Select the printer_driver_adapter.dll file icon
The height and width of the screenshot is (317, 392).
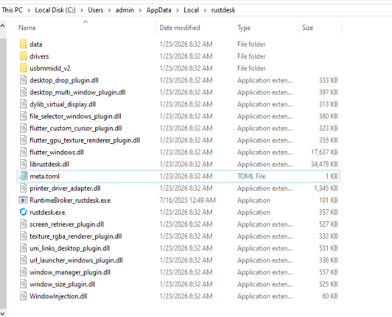click(23, 188)
